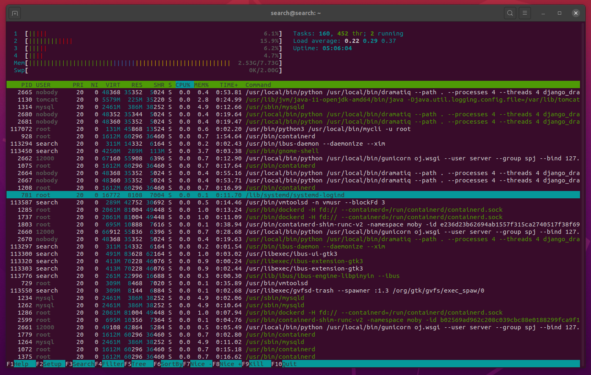Select the mycli process row 117072
The width and height of the screenshot is (591, 375).
pos(293,129)
